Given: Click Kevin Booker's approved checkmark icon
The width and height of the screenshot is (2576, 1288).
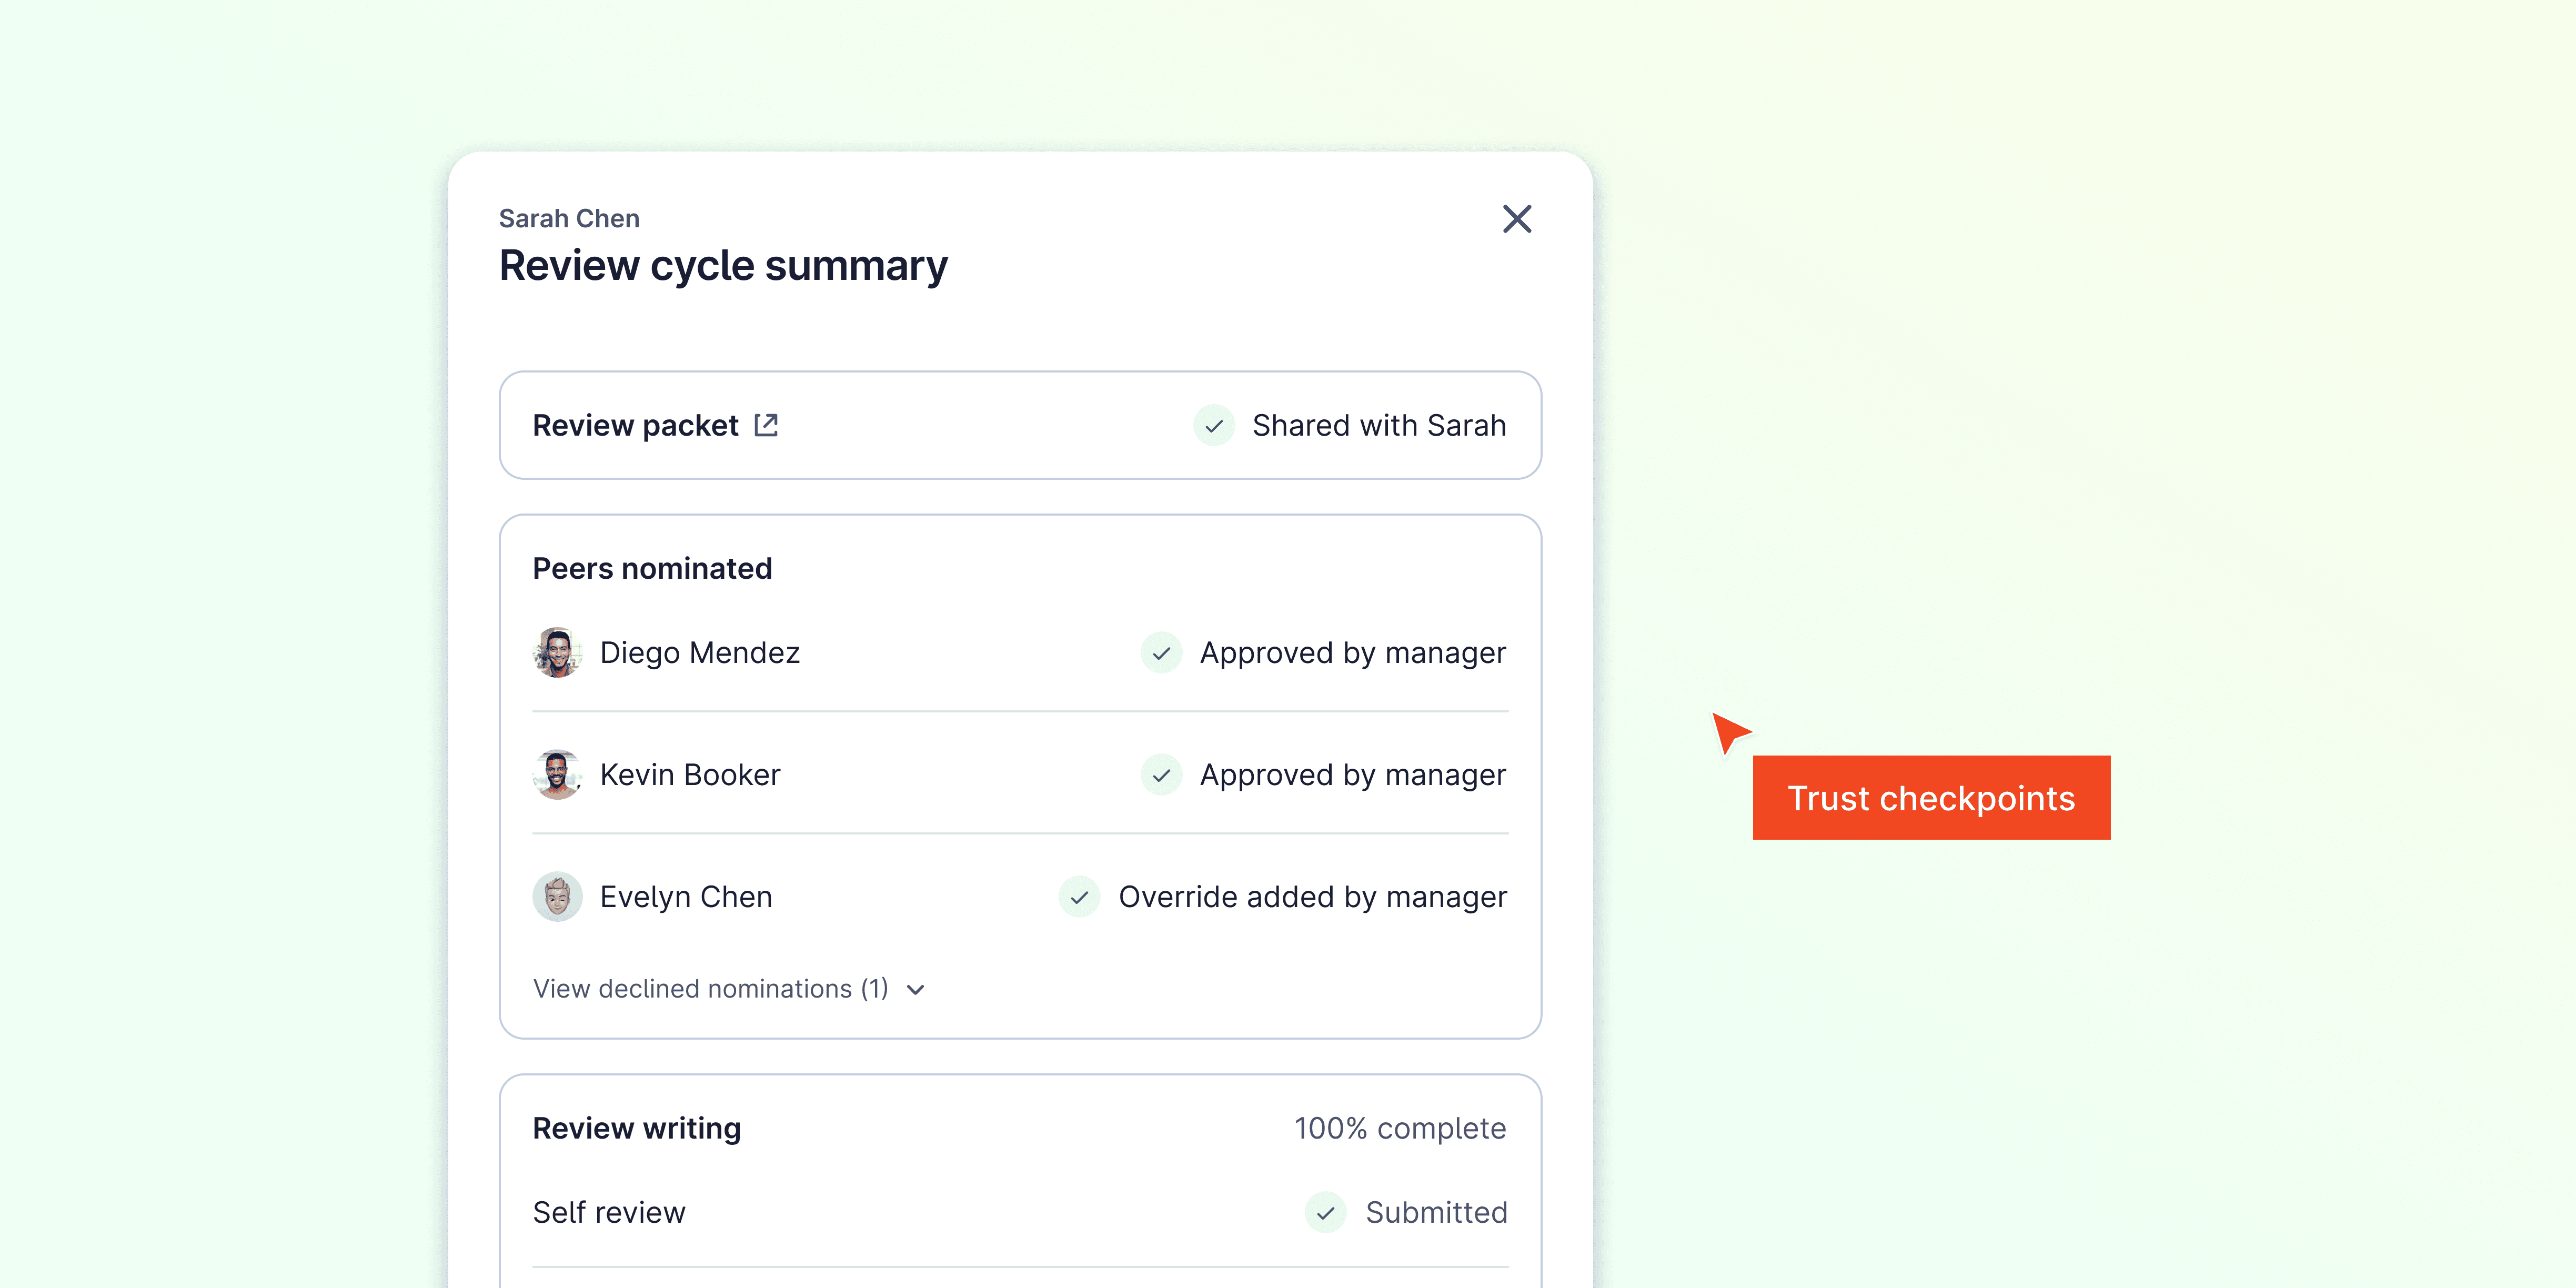Looking at the screenshot, I should [x=1161, y=775].
